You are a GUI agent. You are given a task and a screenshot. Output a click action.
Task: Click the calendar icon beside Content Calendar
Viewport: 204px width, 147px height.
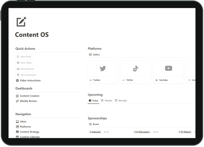tap(17, 137)
